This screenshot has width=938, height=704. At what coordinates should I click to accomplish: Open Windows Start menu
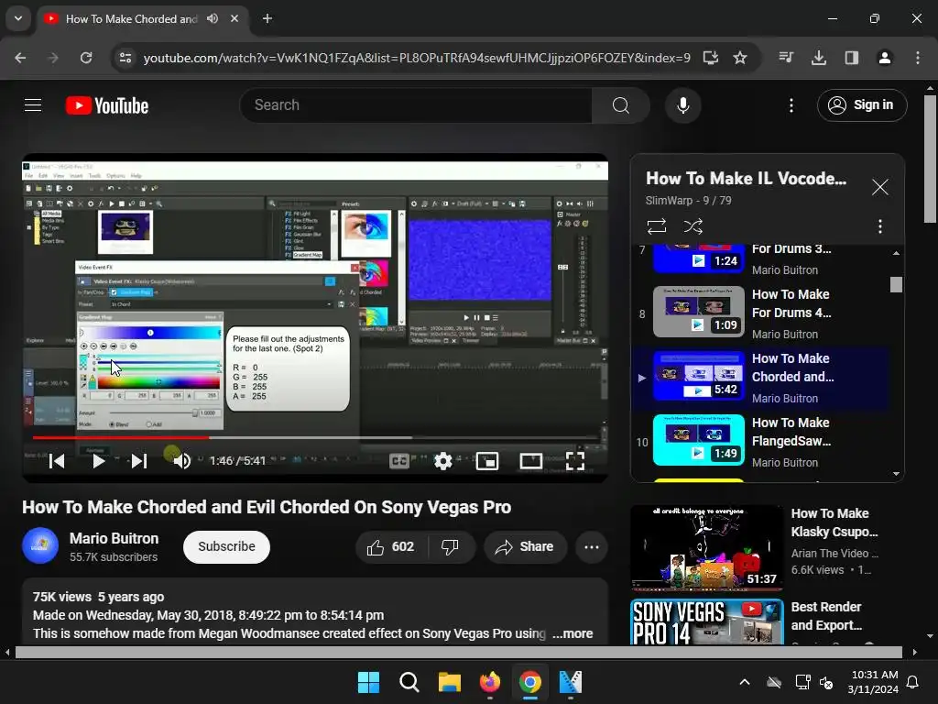click(368, 682)
